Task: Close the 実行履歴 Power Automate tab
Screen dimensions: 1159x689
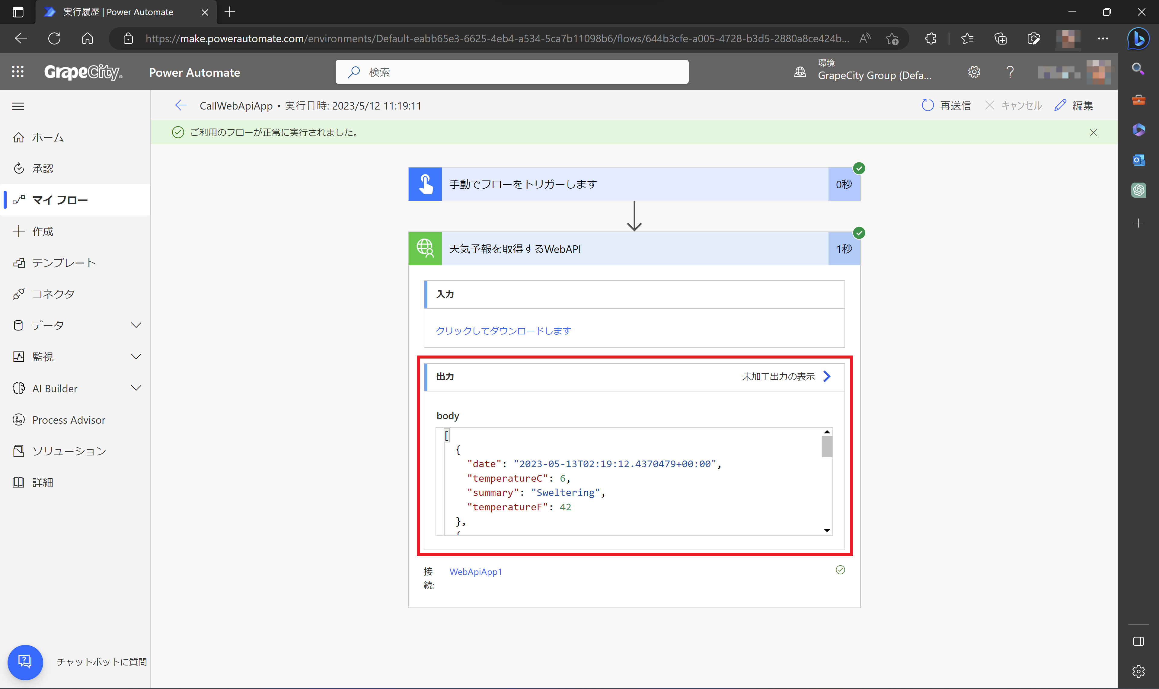Action: 204,12
